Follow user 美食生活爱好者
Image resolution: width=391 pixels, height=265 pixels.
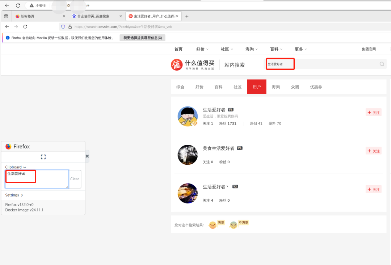[x=373, y=151]
